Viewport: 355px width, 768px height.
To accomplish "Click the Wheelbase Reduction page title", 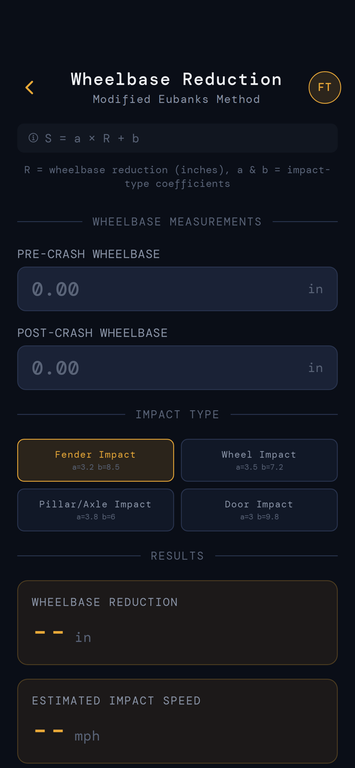I will pos(176,80).
